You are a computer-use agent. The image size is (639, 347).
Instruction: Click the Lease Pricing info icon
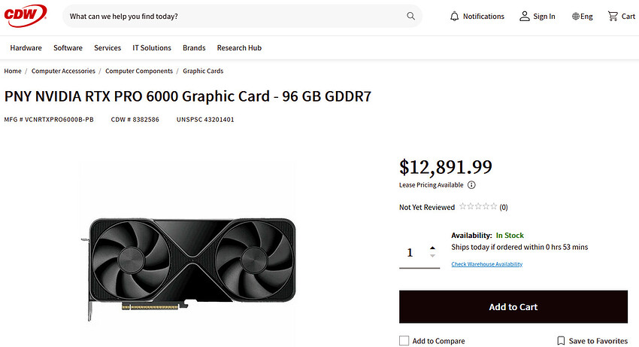click(471, 184)
